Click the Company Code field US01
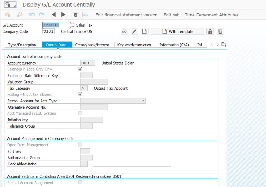The width and height of the screenshot is (266, 187). (x=48, y=31)
